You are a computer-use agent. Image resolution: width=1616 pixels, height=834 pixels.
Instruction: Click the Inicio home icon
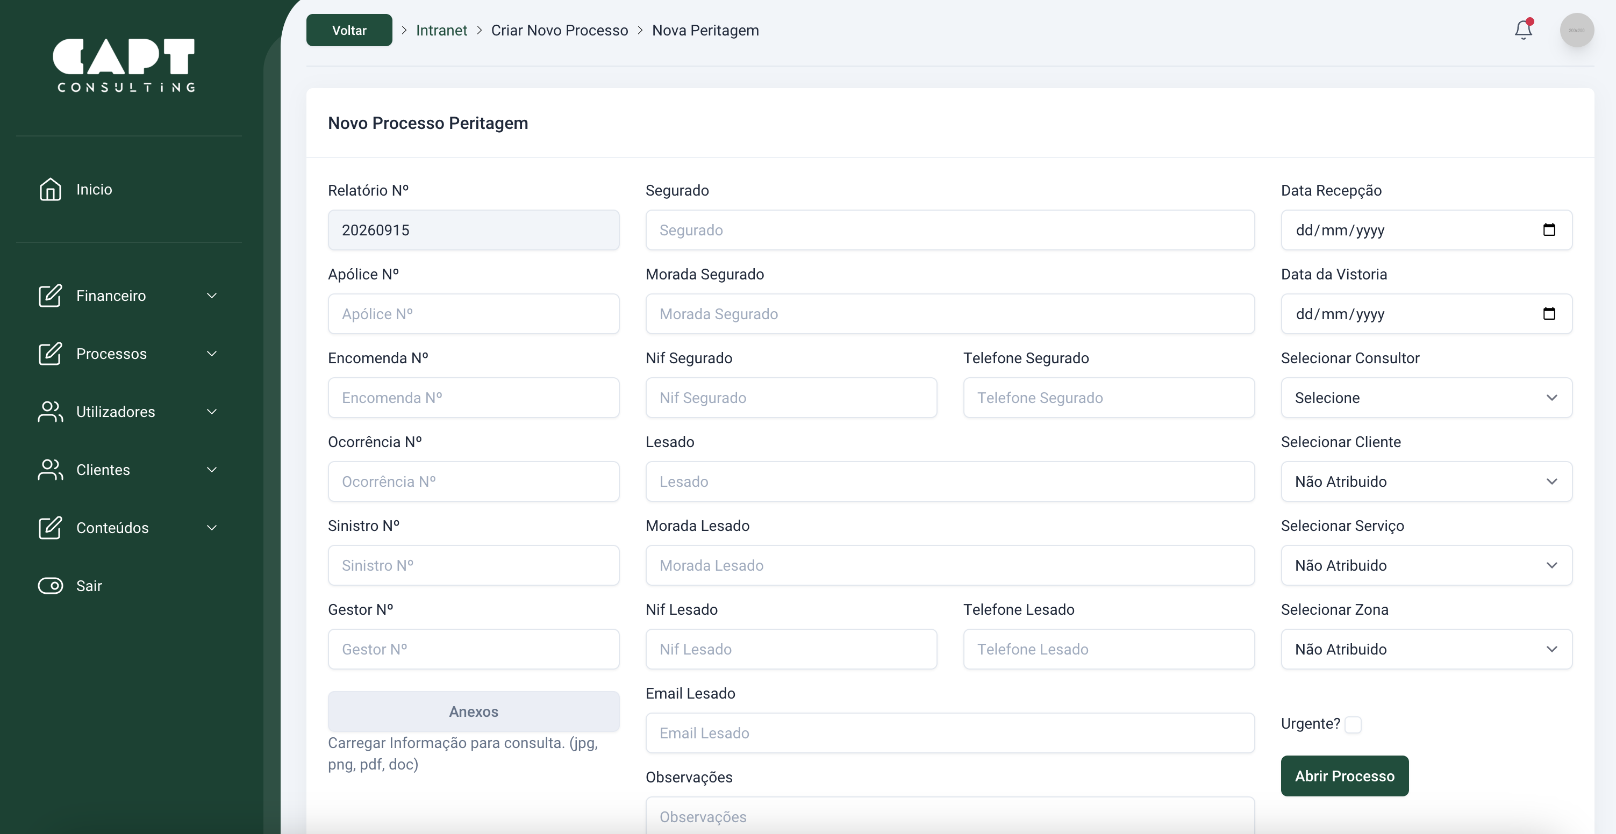point(50,189)
